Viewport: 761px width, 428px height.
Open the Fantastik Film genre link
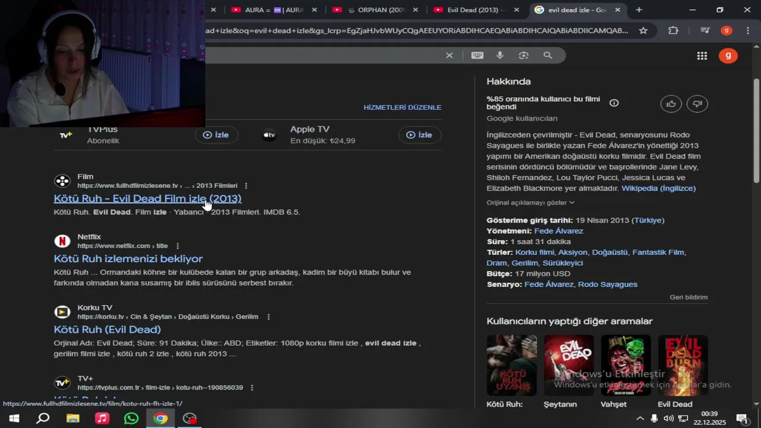[x=658, y=252]
